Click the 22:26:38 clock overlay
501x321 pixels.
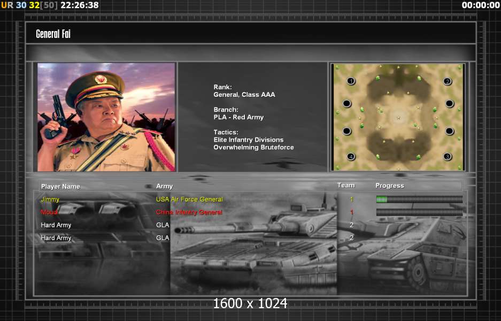point(80,5)
